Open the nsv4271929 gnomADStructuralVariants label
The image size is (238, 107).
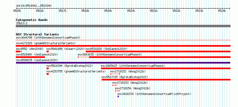tap(46, 43)
